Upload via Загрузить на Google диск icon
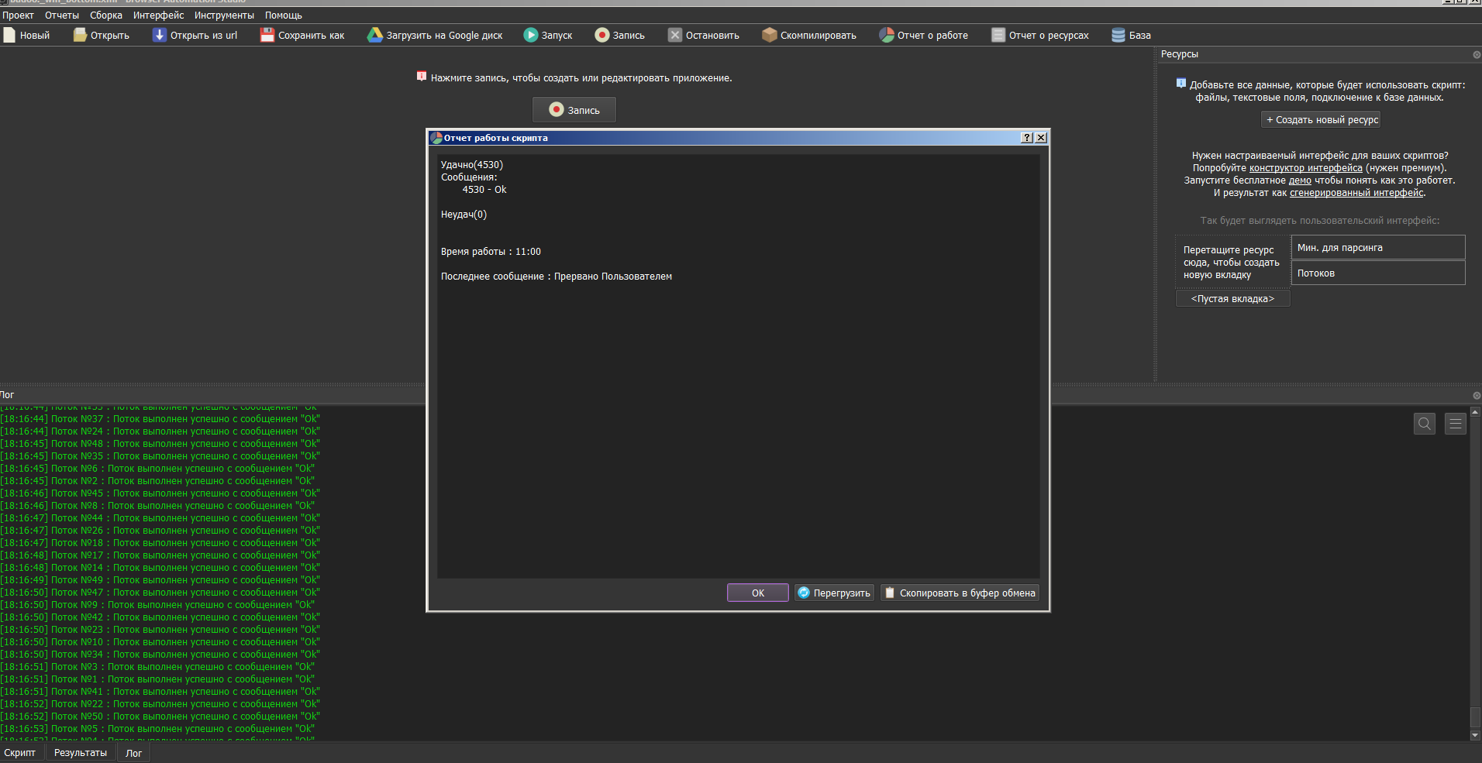 point(375,35)
